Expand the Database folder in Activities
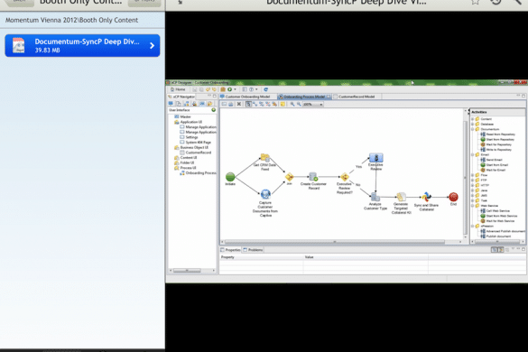The image size is (528, 352). pyautogui.click(x=472, y=125)
